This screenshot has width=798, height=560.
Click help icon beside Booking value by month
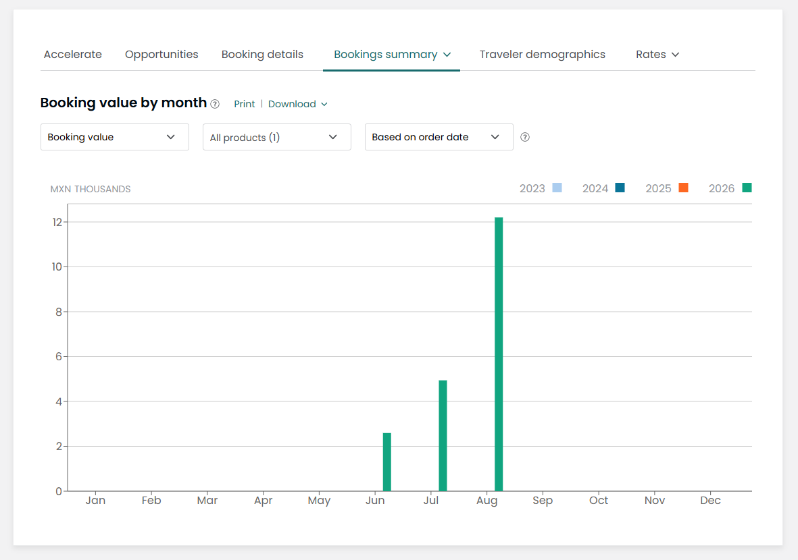click(216, 104)
